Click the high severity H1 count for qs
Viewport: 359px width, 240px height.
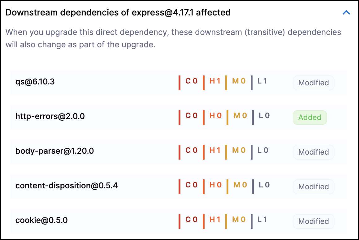tap(215, 81)
